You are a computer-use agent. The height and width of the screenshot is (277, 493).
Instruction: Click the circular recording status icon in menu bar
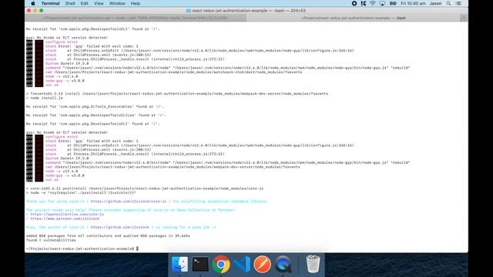(354, 3)
